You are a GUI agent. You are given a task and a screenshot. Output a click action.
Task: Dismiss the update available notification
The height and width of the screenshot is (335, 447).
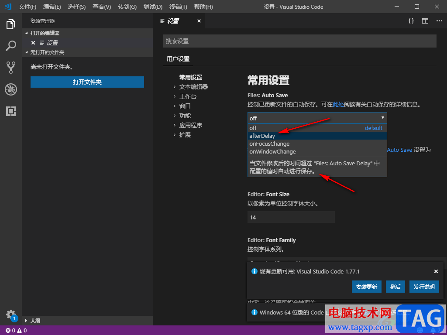coord(436,271)
